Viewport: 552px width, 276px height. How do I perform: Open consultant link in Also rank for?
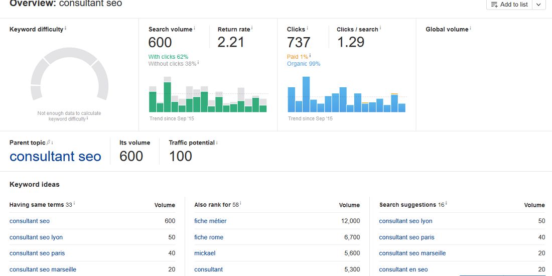click(208, 269)
